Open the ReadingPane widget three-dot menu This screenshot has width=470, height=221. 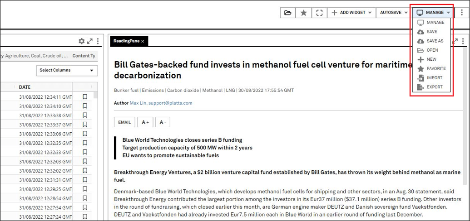point(463,41)
